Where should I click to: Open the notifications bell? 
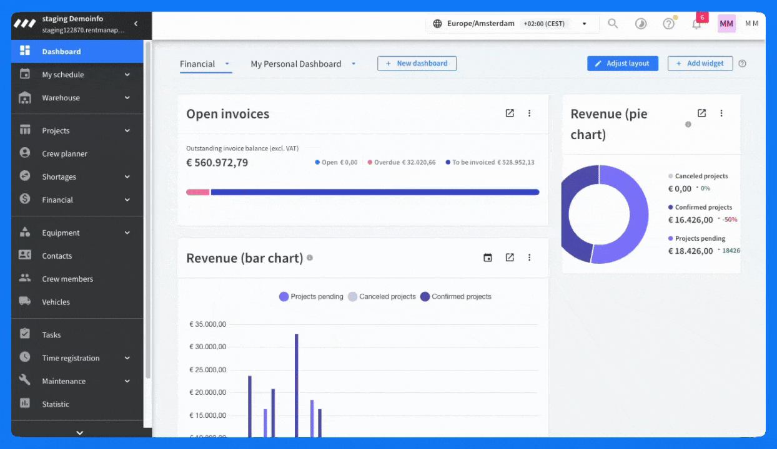tap(696, 24)
